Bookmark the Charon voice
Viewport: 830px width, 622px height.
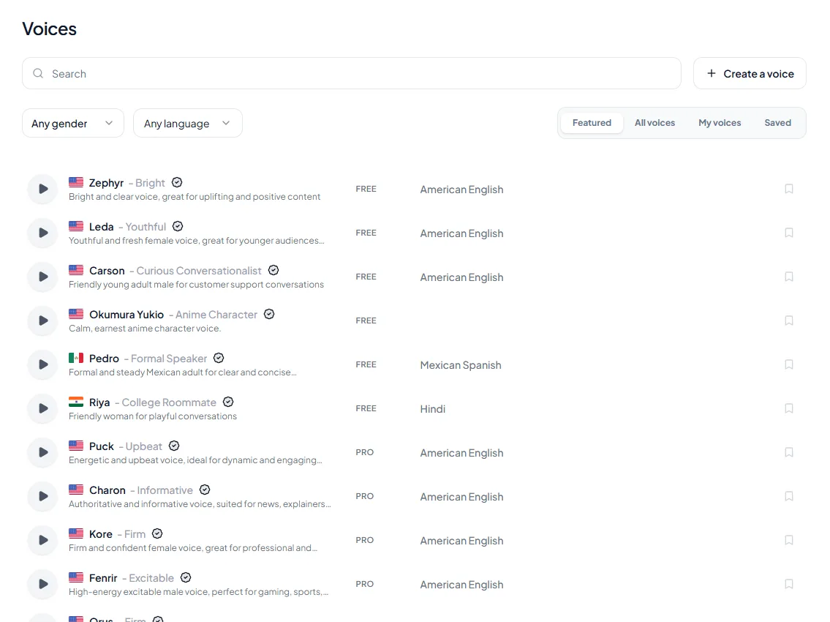point(789,496)
